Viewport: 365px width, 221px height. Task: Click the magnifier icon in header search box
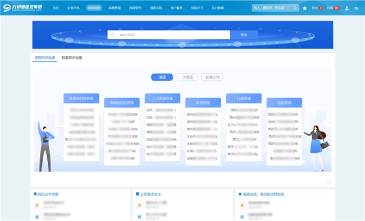[295, 8]
